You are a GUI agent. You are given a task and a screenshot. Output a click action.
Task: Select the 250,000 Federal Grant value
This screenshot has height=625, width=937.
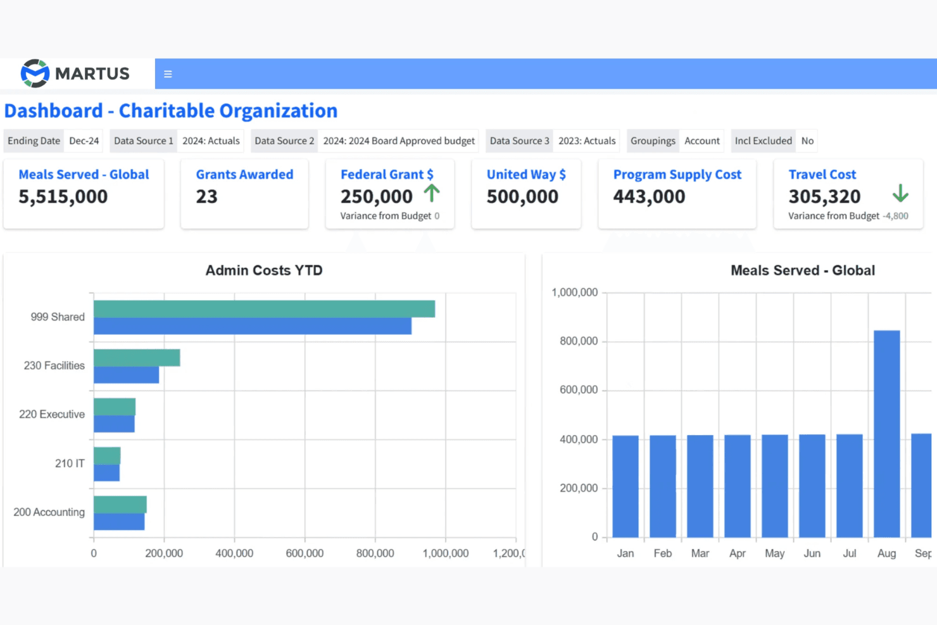point(376,196)
